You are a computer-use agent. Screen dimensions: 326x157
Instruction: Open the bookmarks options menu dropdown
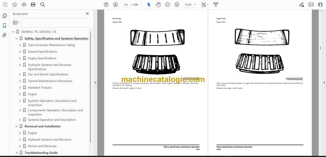pyautogui.click(x=16, y=23)
